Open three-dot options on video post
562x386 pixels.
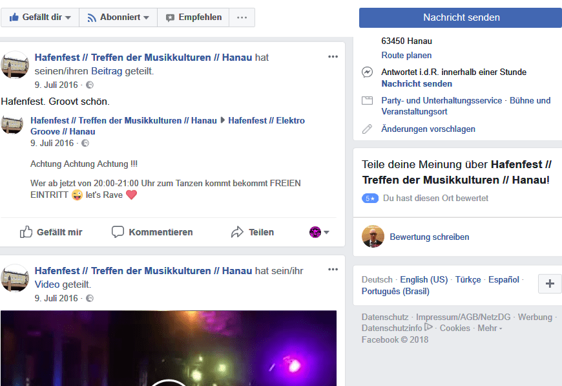coord(333,270)
